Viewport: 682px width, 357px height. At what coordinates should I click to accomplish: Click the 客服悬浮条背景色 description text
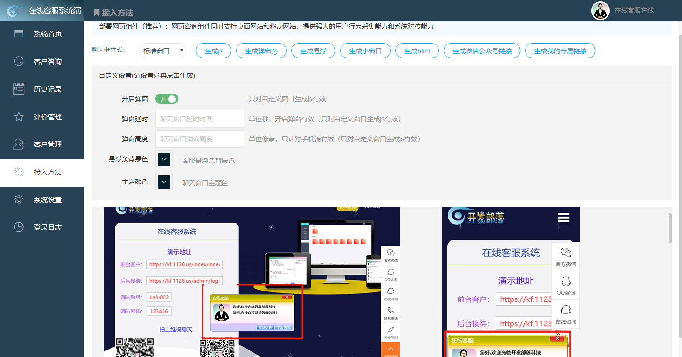(x=208, y=160)
